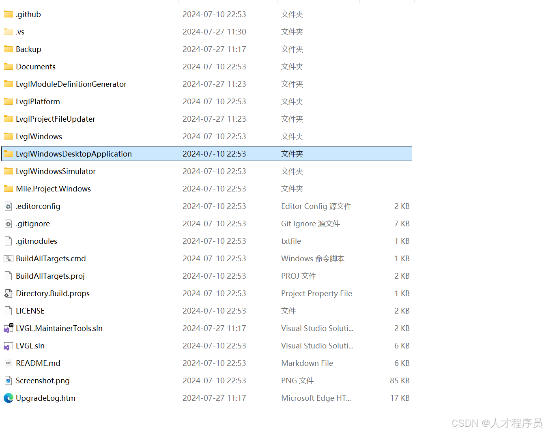The image size is (544, 432).
Task: Select the LvglWindowsSimulator name
Action: 56,171
